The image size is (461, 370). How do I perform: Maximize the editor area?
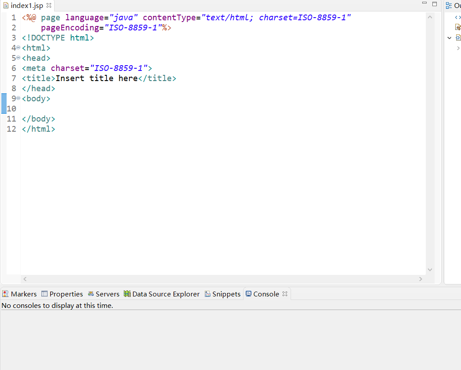click(x=435, y=4)
